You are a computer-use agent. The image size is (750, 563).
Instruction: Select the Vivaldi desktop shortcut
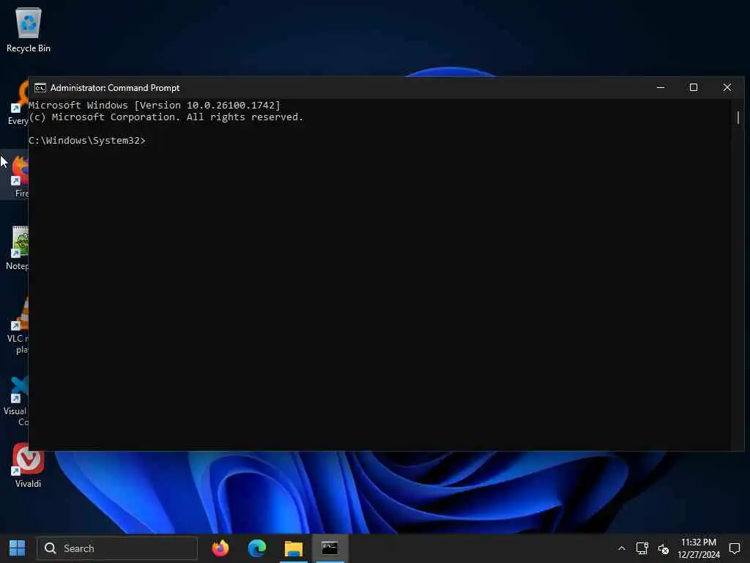[x=28, y=465]
